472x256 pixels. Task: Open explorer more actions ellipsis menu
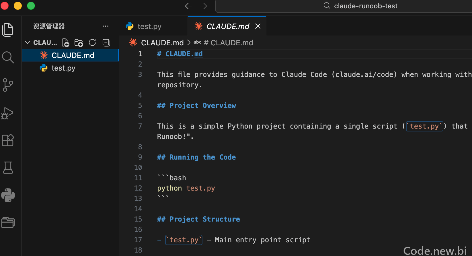(x=106, y=26)
